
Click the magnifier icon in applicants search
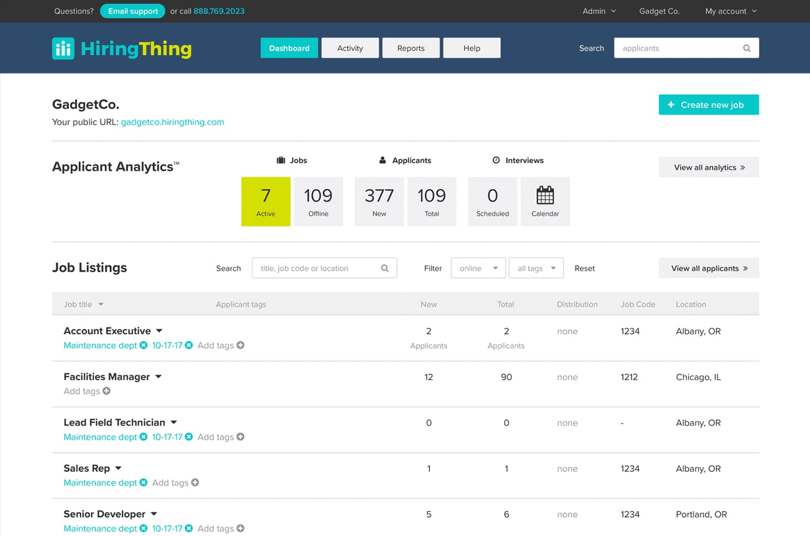point(746,48)
